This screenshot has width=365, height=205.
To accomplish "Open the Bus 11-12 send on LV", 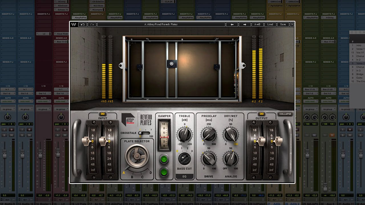I will click(62, 42).
